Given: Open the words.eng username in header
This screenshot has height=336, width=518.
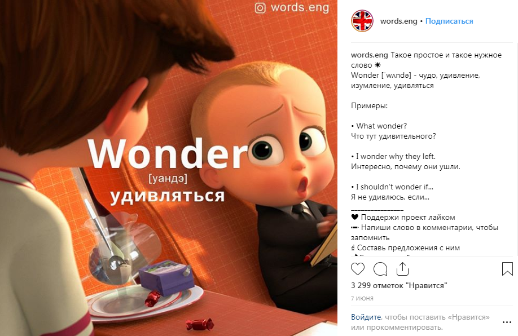Looking at the screenshot, I should click(x=399, y=21).
